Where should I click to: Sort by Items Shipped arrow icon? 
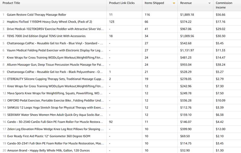(174, 3)
